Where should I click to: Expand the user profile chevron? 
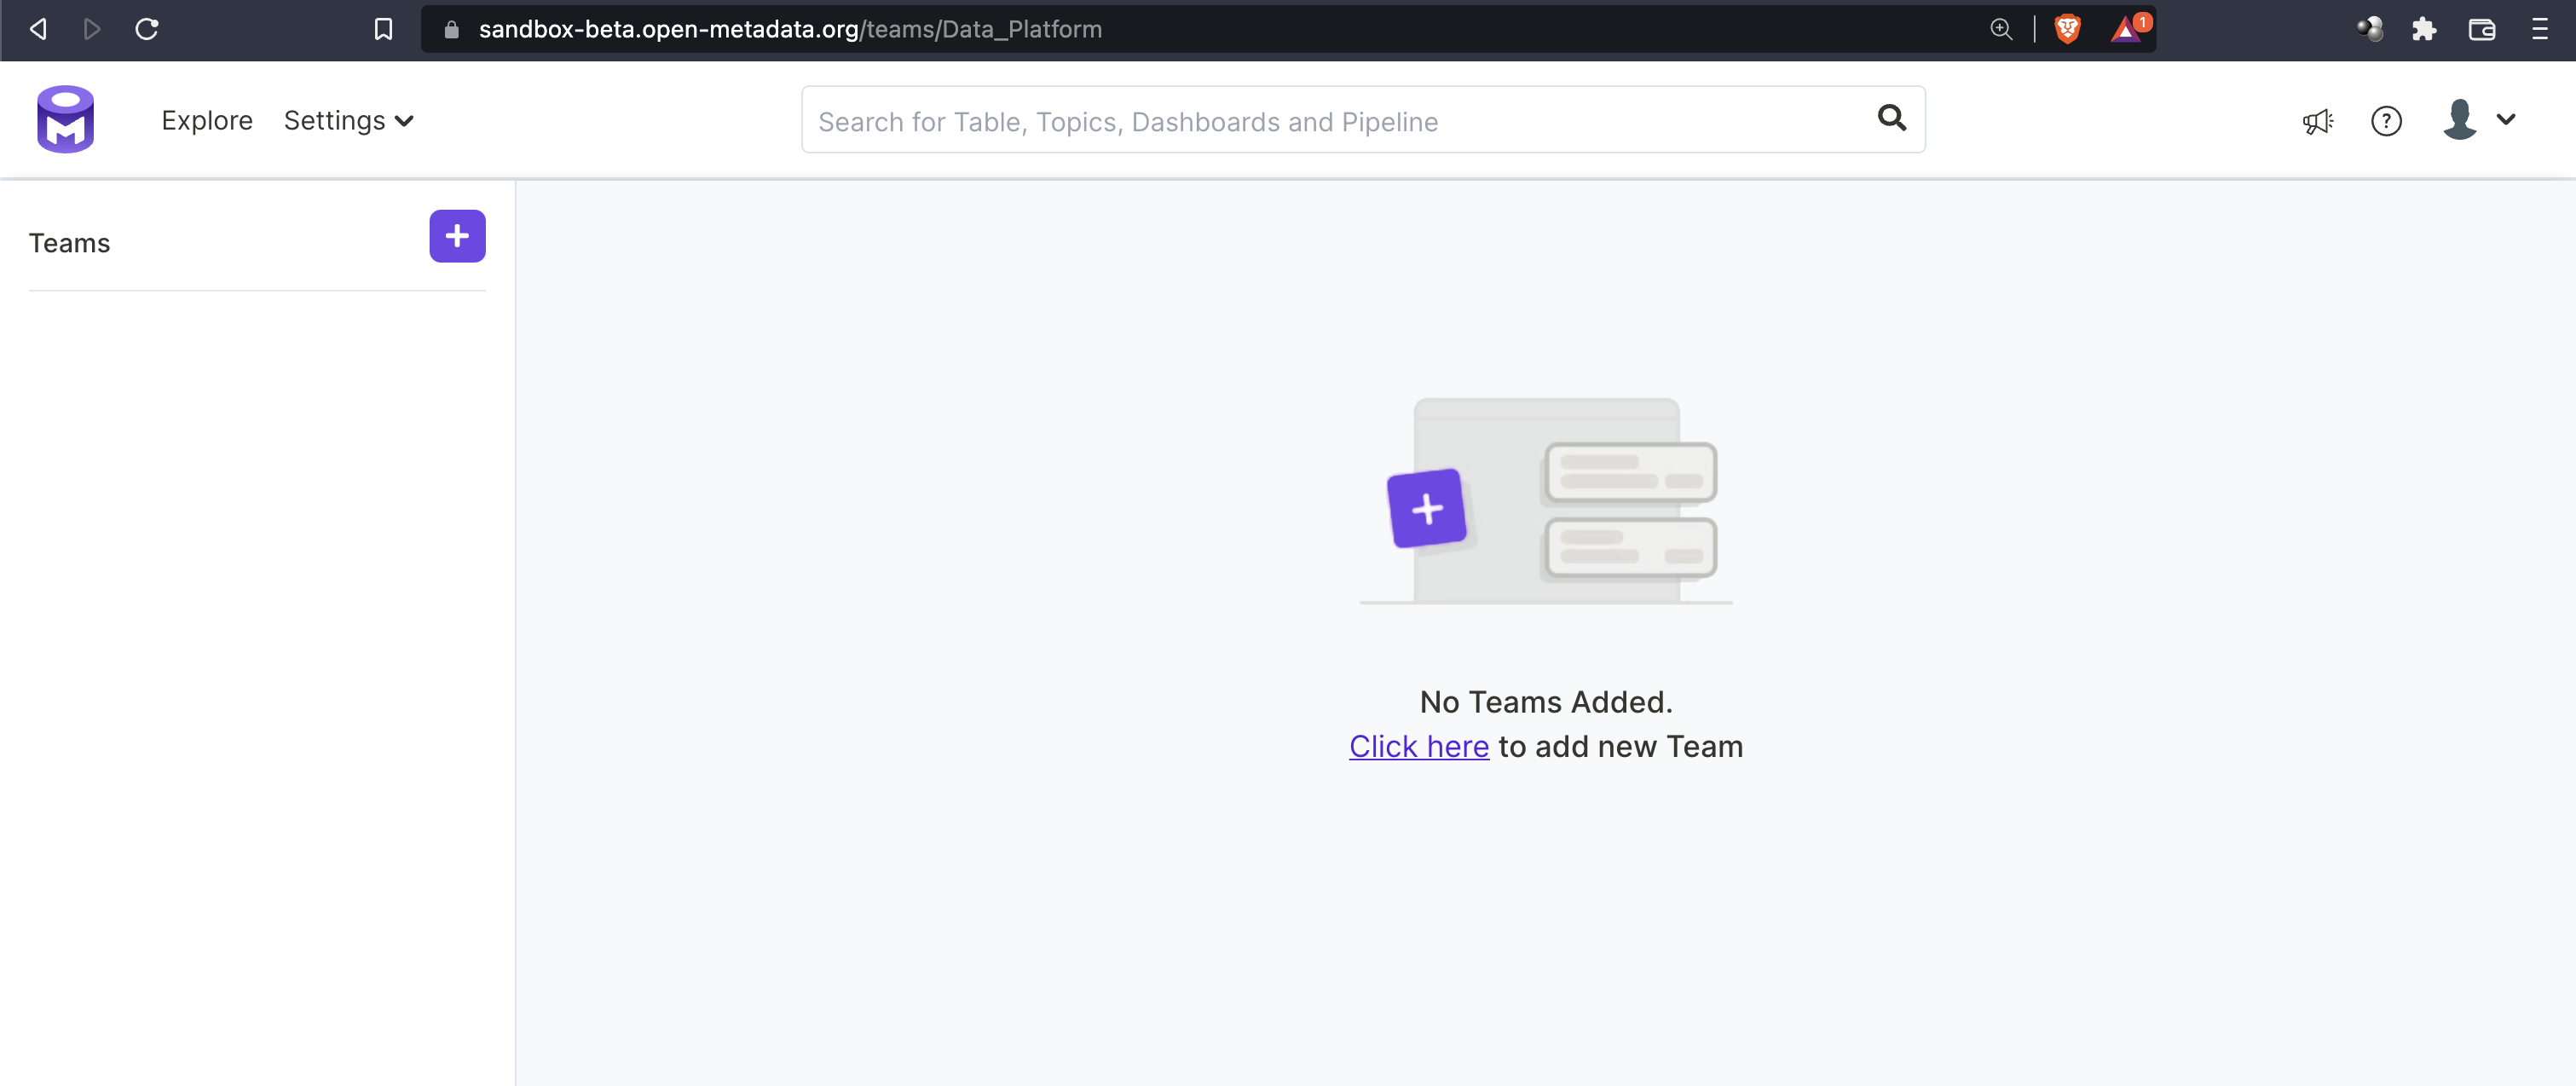[2508, 119]
